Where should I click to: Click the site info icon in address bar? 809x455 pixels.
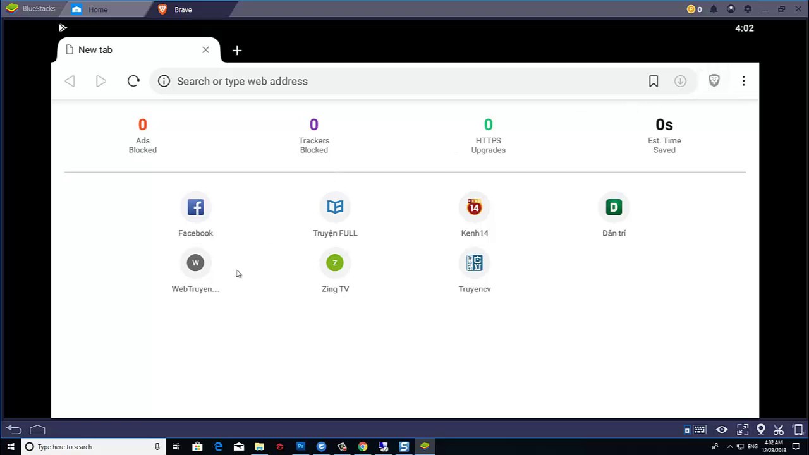[x=164, y=81]
